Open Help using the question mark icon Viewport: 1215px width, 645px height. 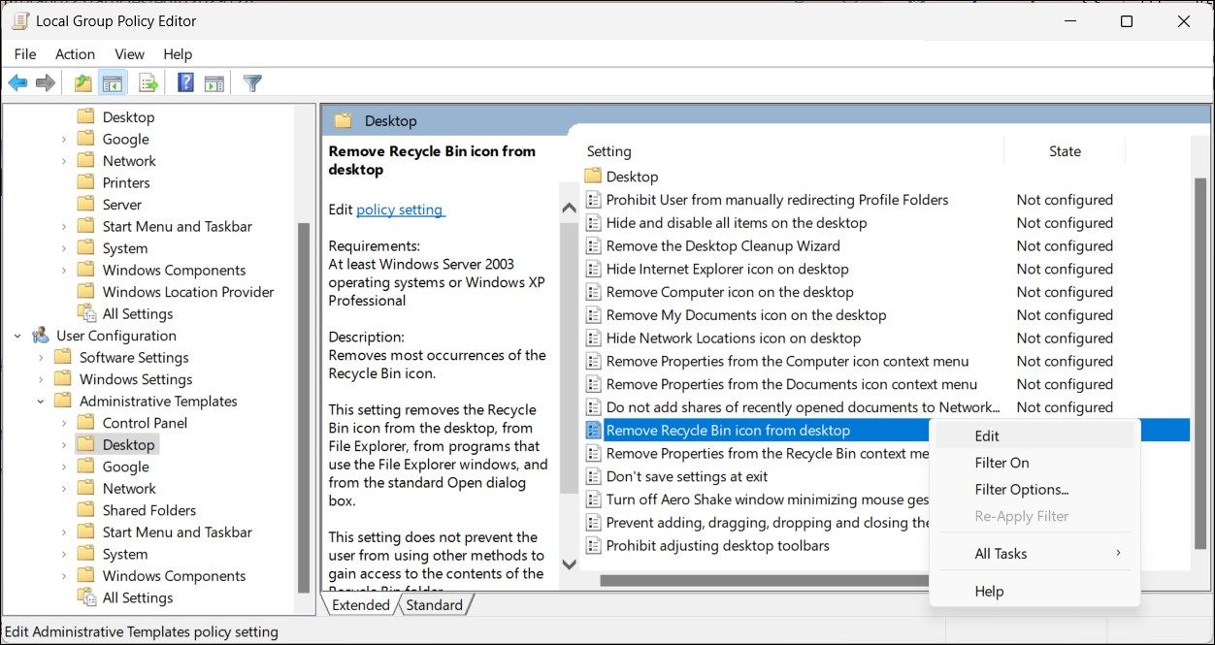point(184,82)
